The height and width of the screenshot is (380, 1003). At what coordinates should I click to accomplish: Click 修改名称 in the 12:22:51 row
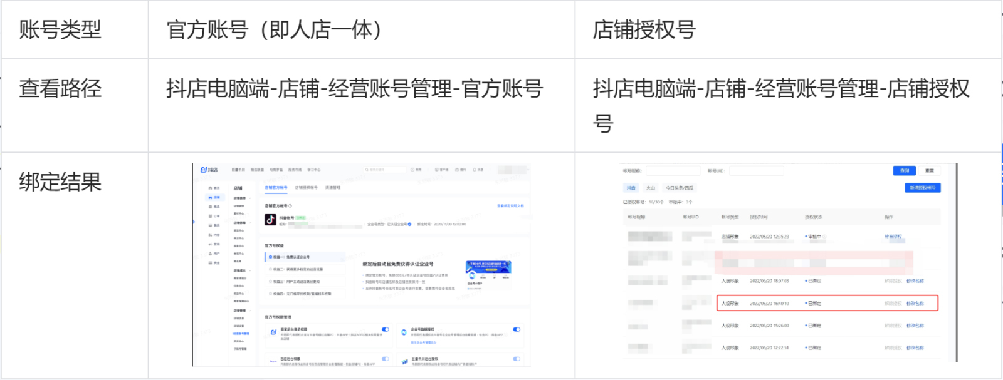(x=915, y=347)
